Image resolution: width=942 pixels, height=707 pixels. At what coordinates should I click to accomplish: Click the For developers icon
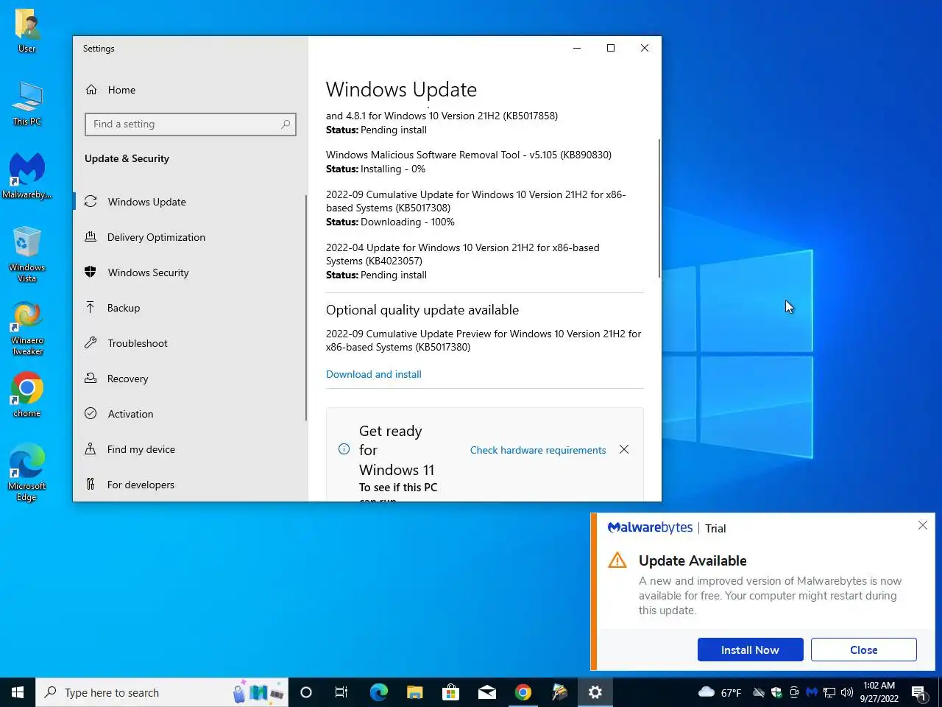point(91,484)
